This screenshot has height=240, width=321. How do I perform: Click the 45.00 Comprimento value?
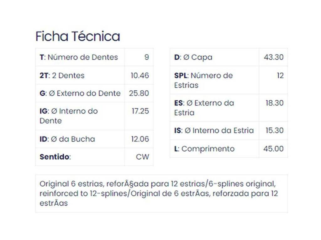pos(273,148)
